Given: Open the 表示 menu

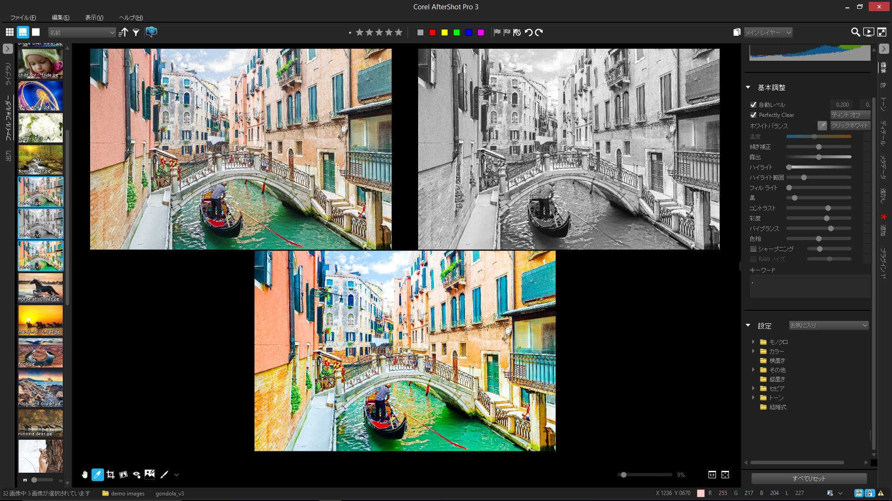Looking at the screenshot, I should click(94, 18).
